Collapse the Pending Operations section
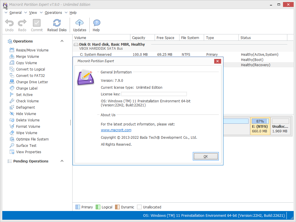 tap(62, 161)
